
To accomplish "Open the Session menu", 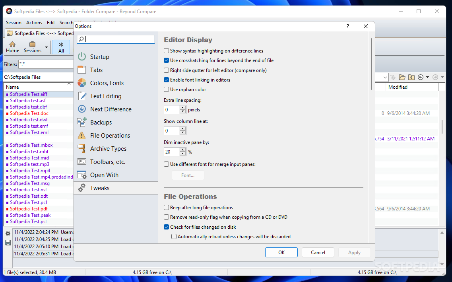I will (14, 23).
